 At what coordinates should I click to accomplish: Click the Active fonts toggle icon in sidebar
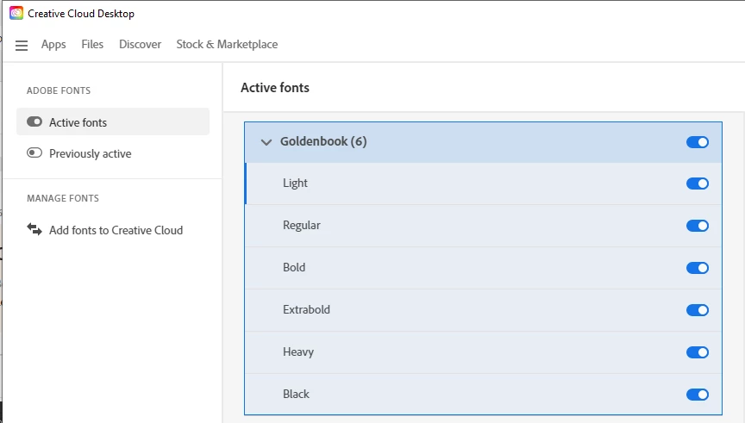(34, 122)
